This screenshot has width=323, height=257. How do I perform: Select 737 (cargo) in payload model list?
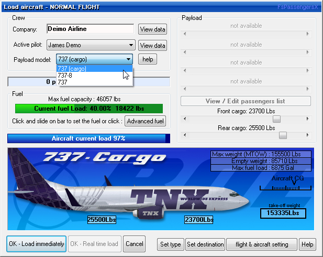click(95, 69)
